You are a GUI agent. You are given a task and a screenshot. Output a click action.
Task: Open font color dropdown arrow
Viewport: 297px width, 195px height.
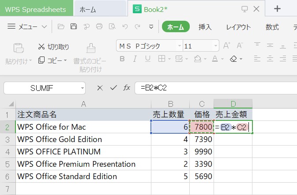click(x=222, y=59)
